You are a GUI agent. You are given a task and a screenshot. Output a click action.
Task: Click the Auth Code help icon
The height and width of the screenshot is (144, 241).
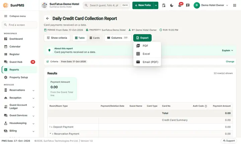tap(206, 106)
